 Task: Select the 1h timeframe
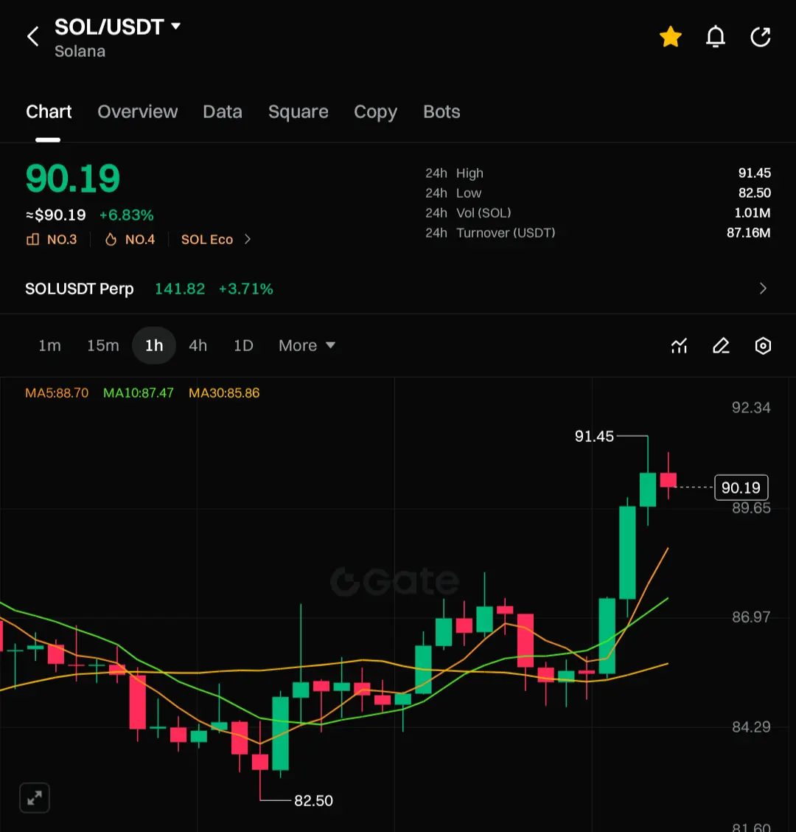(x=154, y=345)
